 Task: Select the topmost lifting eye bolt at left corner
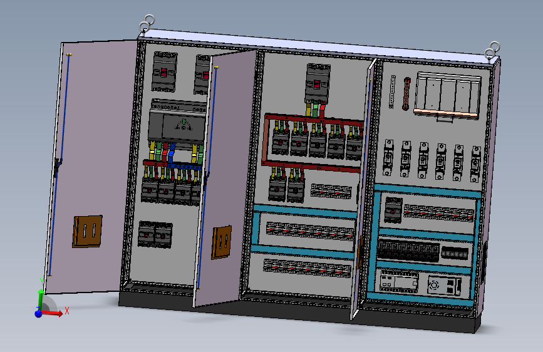coord(149,19)
